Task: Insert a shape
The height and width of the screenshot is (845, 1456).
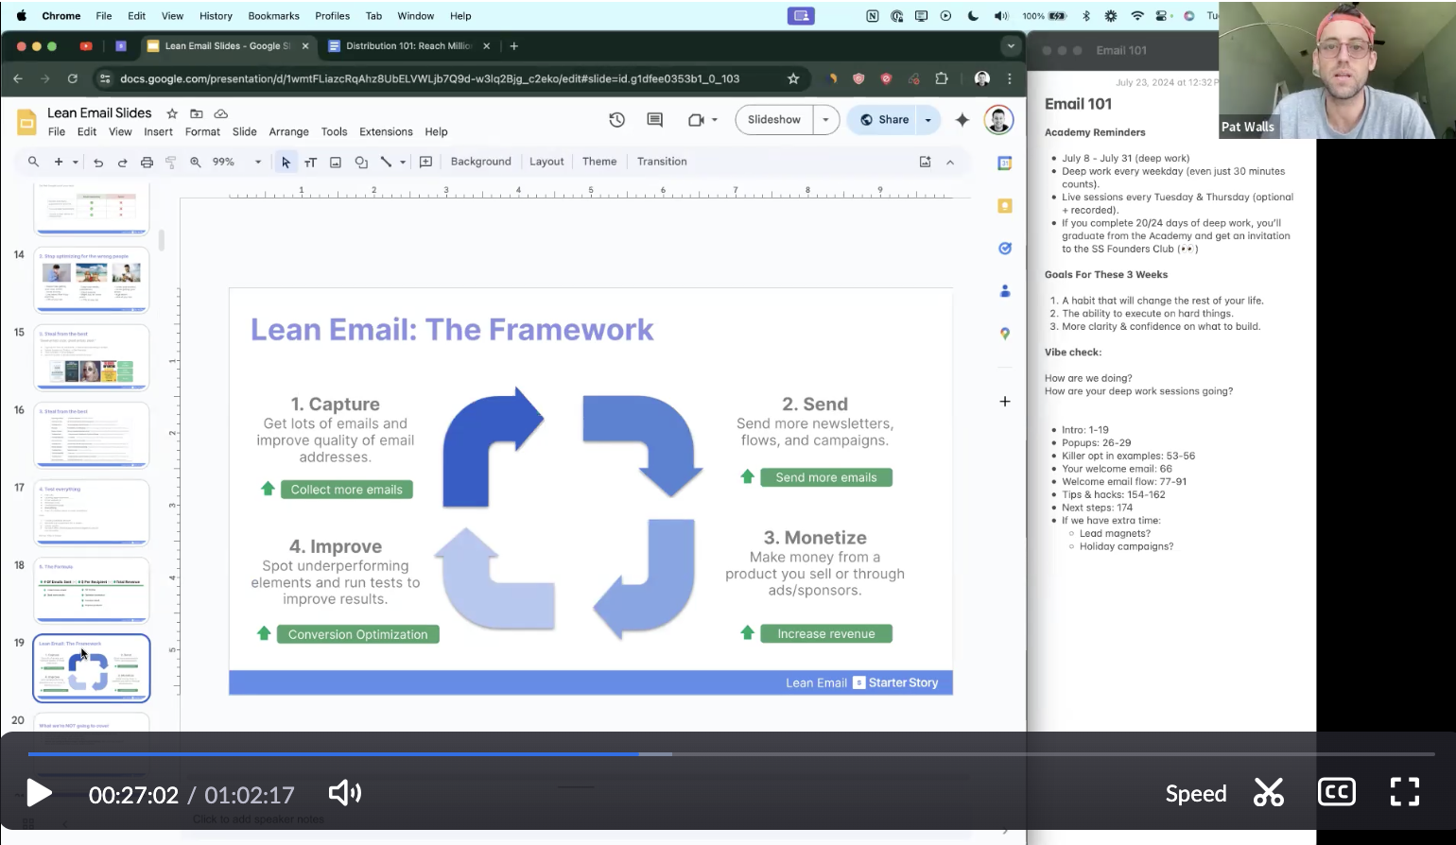Action: 360,162
